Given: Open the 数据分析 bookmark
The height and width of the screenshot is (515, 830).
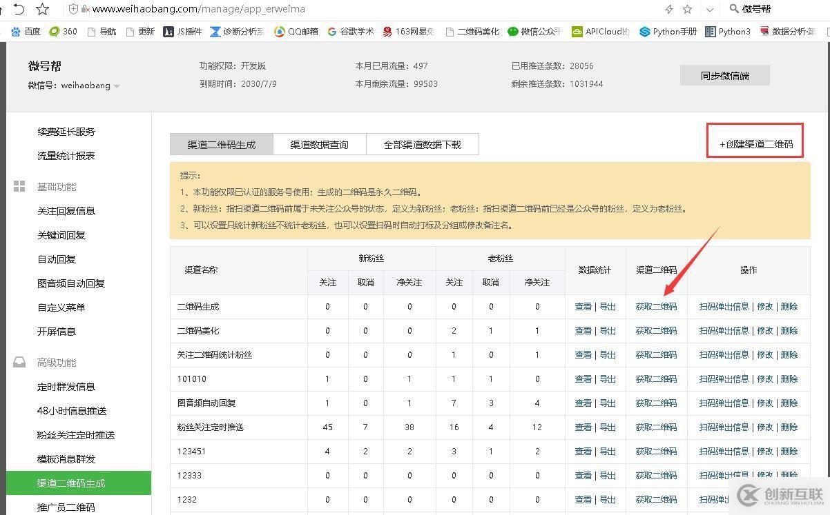Looking at the screenshot, I should pyautogui.click(x=793, y=31).
